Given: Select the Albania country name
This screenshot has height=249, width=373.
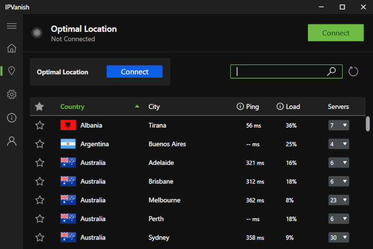Looking at the screenshot, I should point(91,125).
